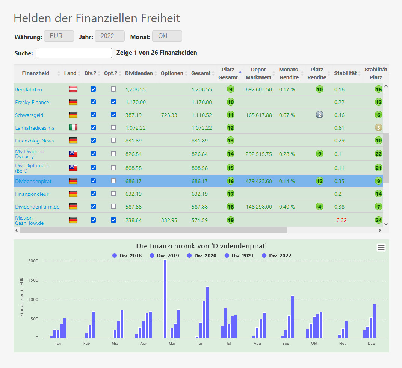Open the DividendenFarm.de link
This screenshot has height=368, width=402.
tap(37, 207)
